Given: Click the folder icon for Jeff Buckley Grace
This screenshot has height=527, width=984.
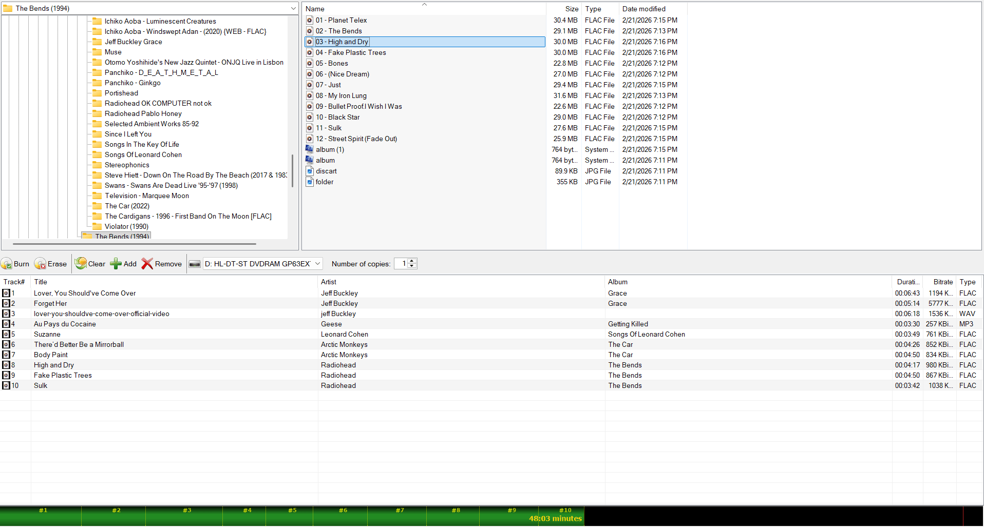Looking at the screenshot, I should tap(97, 42).
